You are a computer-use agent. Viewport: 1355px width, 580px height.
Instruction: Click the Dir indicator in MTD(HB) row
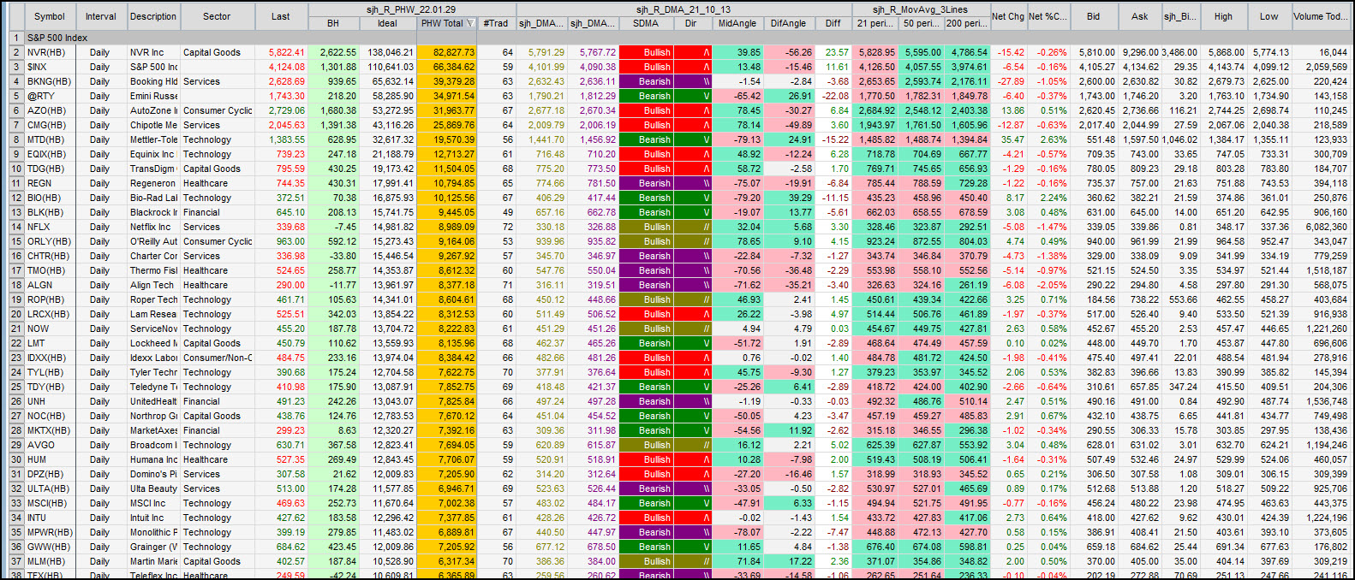693,139
